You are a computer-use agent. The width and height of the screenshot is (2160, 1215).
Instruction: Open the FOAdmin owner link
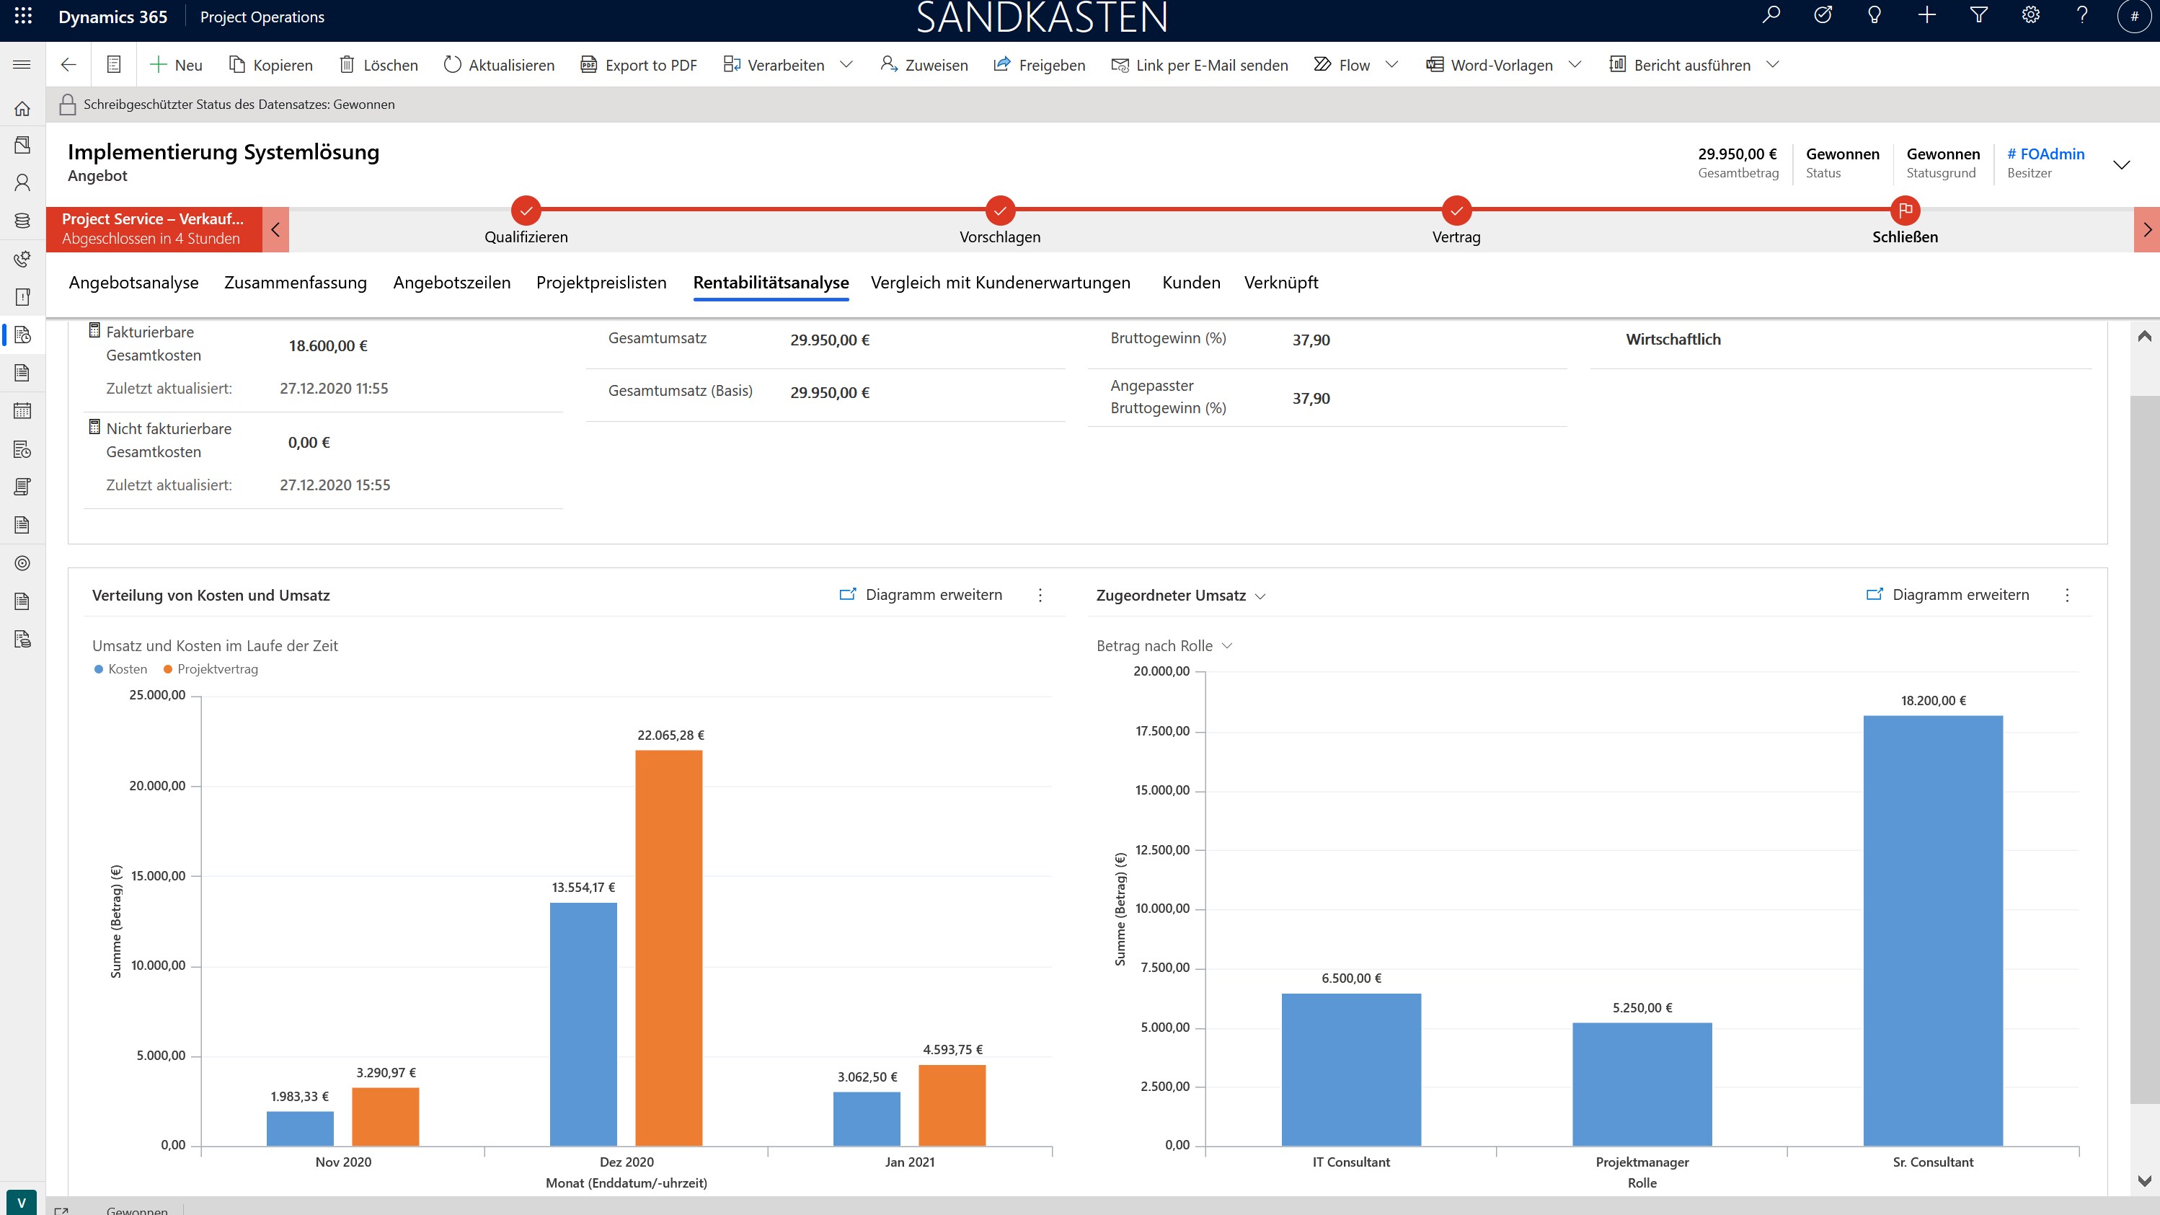pyautogui.click(x=2045, y=154)
